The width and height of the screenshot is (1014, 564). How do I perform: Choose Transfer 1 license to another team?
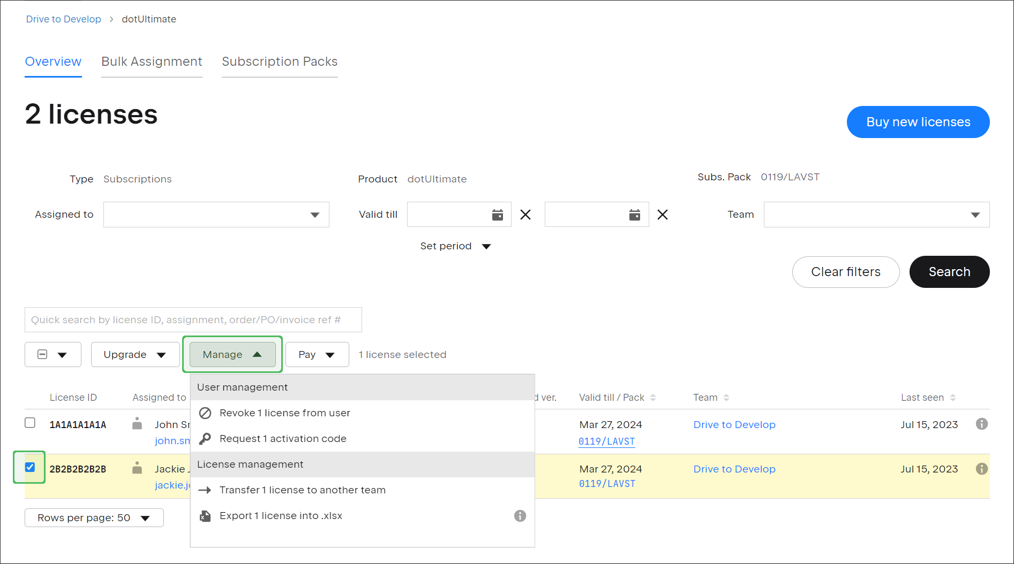point(362,490)
